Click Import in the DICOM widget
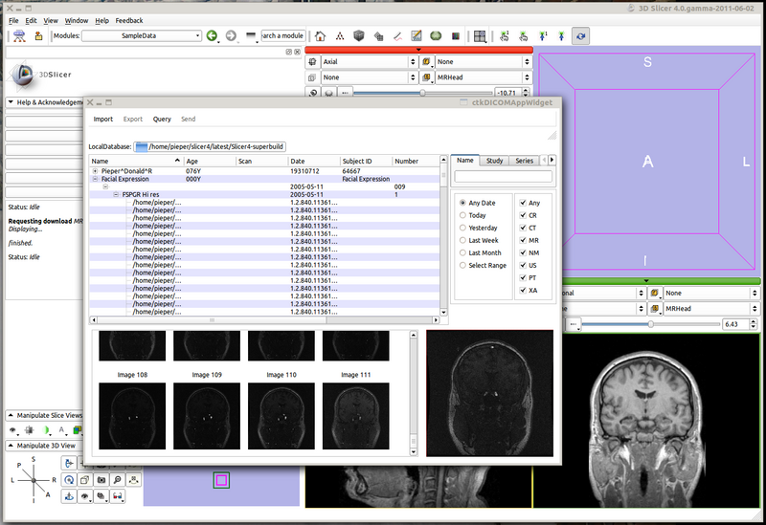This screenshot has height=525, width=766. pos(103,119)
